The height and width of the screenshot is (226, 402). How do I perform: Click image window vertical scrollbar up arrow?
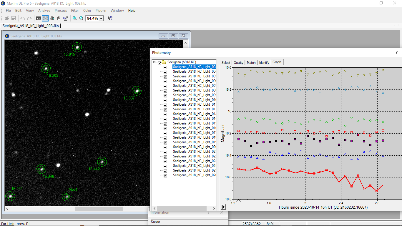[186, 43]
